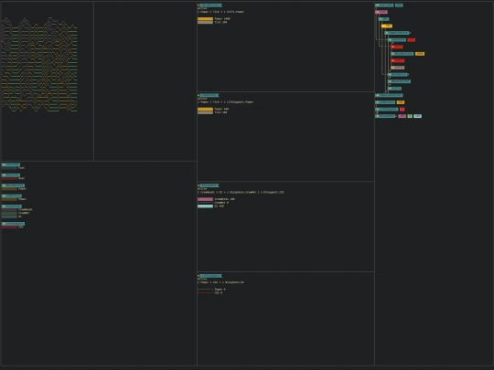Click the top node in the right-side tree
This screenshot has height=370, width=494.
click(384, 5)
